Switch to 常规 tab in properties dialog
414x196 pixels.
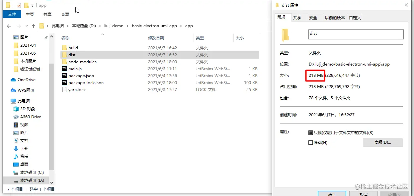(x=282, y=17)
